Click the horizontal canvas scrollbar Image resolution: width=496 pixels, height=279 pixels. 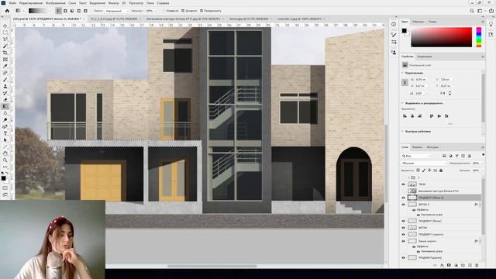pos(212,267)
